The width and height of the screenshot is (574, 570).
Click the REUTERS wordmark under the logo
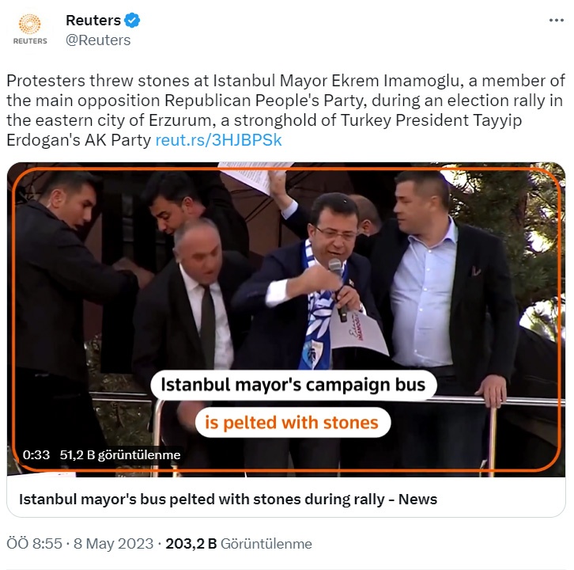coord(31,41)
